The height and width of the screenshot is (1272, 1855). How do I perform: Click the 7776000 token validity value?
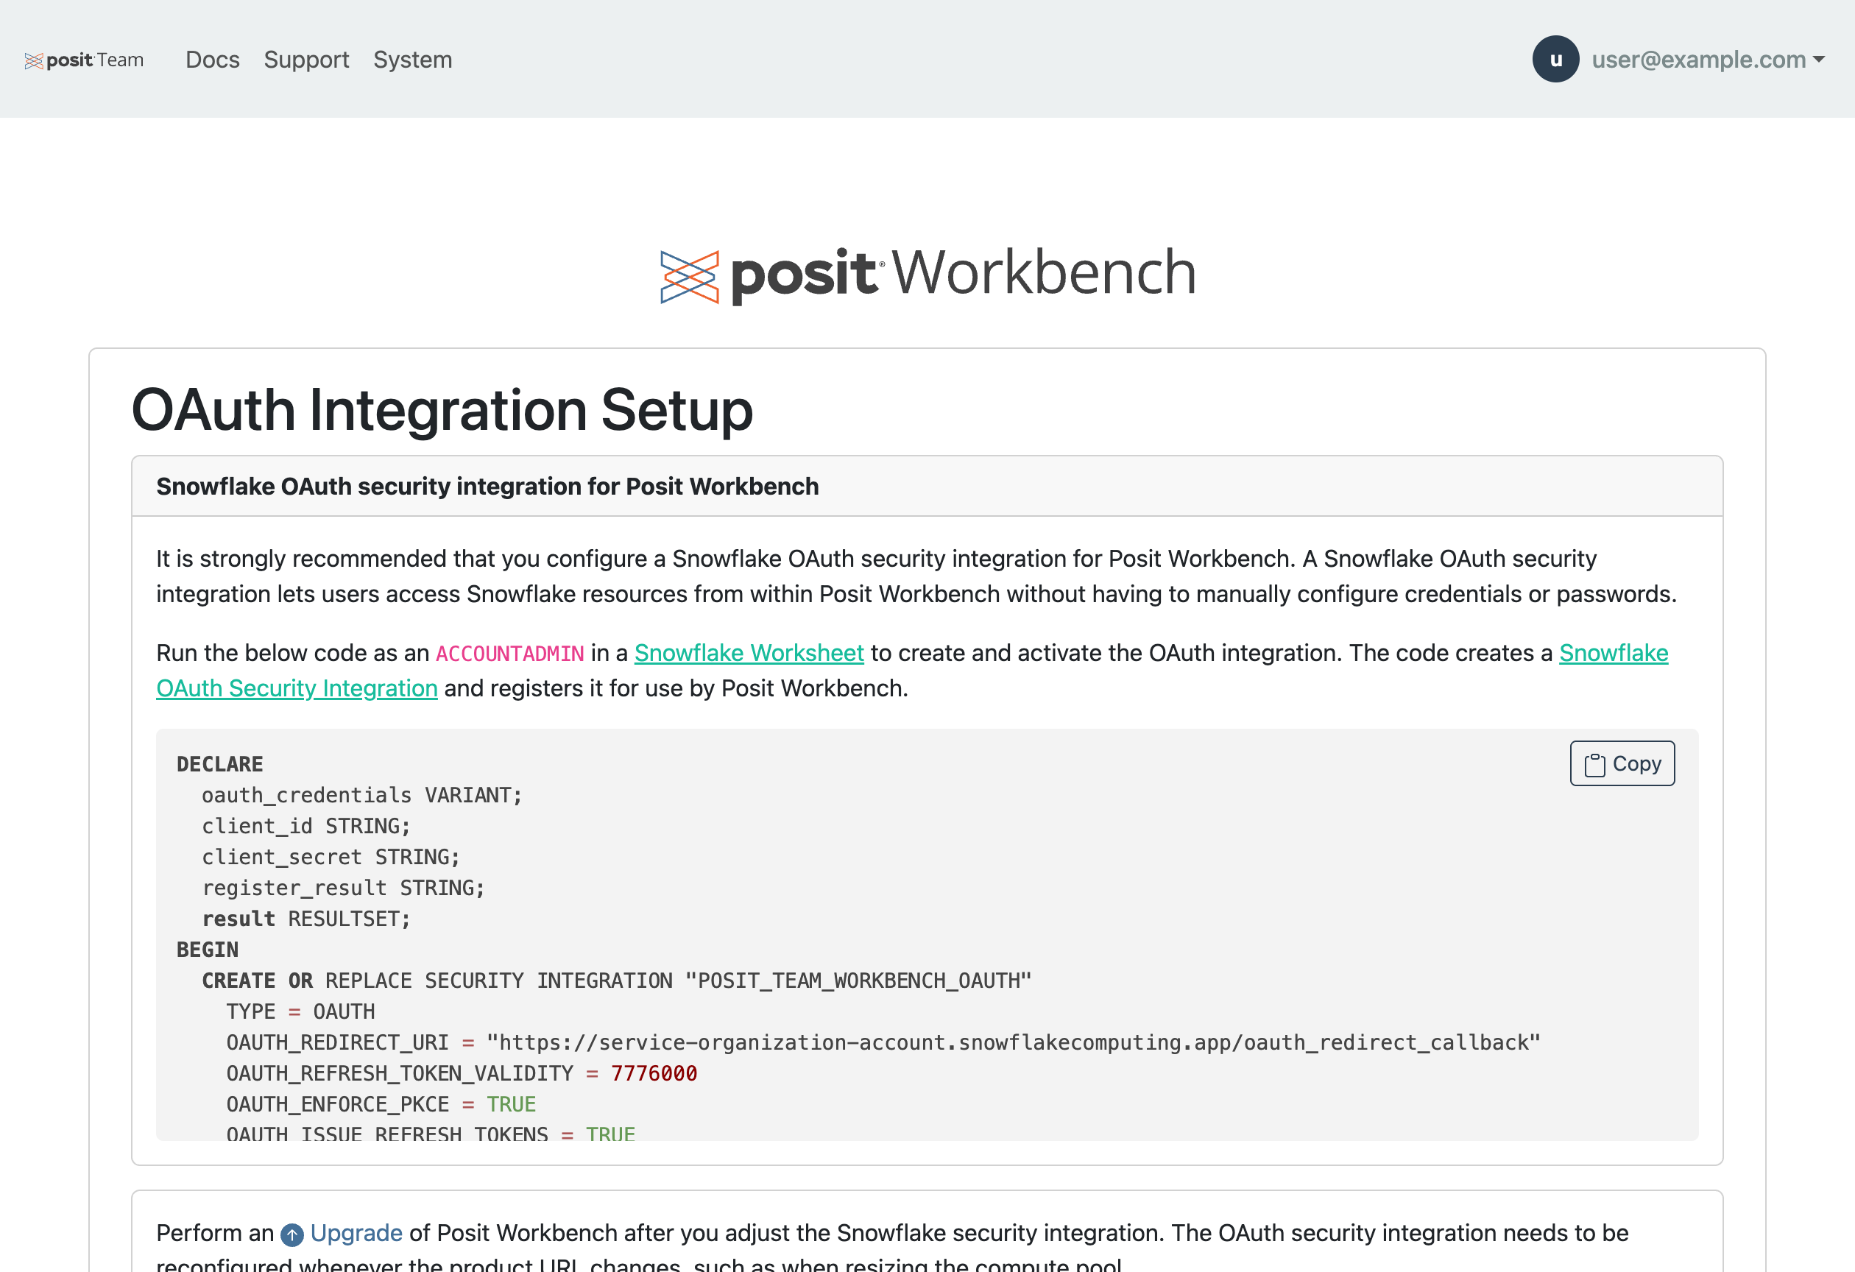tap(654, 1073)
